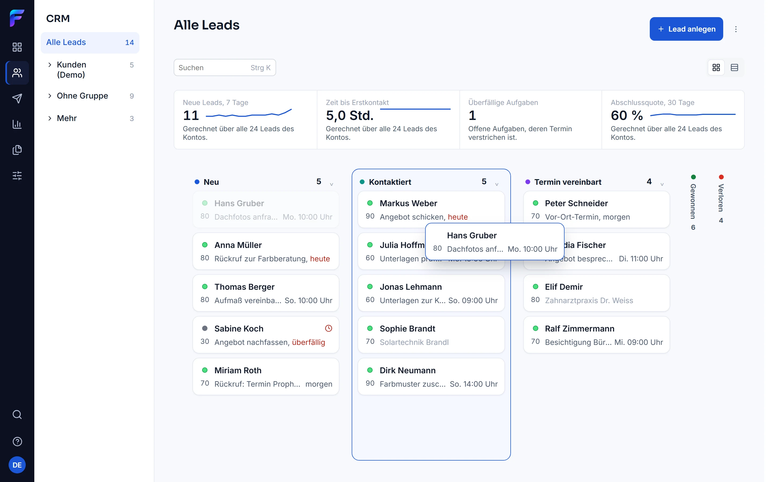
Task: Open the Jonas Lehmann lead card
Action: (x=431, y=293)
